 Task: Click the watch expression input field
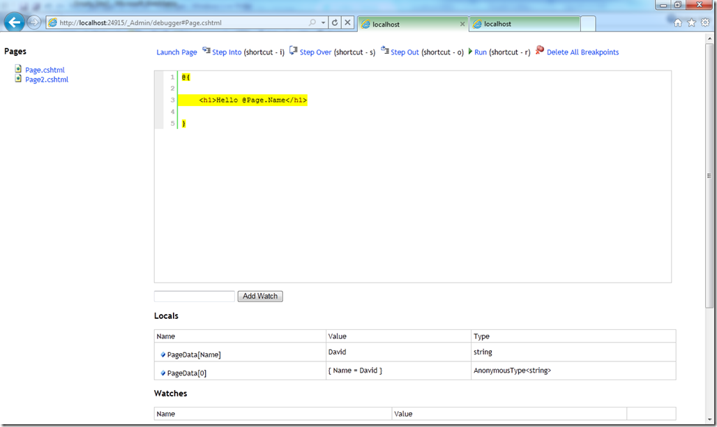[195, 296]
